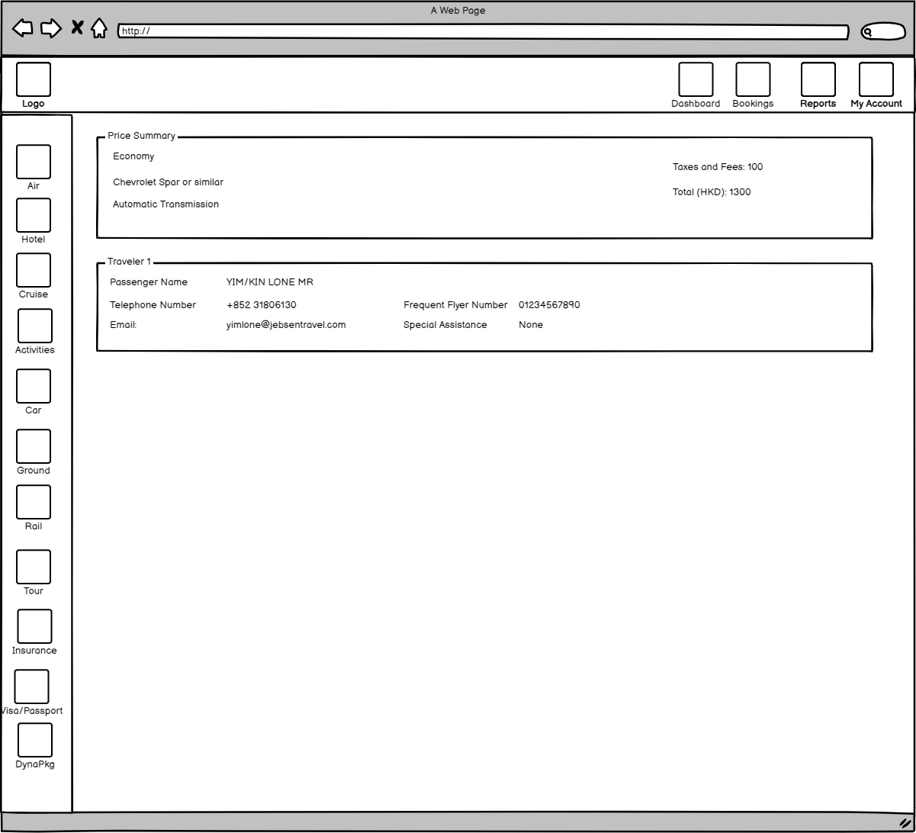Click the Logo in the header

coord(34,79)
